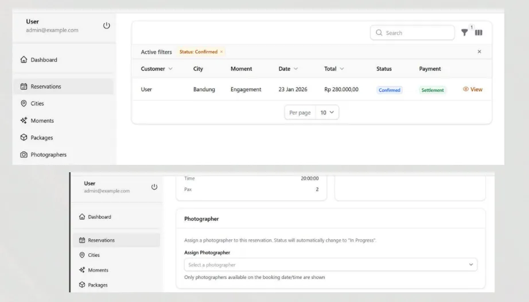This screenshot has width=529, height=302.
Task: Click the Assign Photographer label
Action: pos(207,253)
